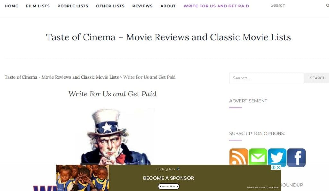This screenshot has width=329, height=191.
Task: Click the AdChoices info icon on banner
Action: click(274, 167)
